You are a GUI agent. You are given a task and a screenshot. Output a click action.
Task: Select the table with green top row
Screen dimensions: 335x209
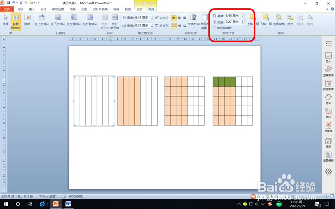(233, 101)
